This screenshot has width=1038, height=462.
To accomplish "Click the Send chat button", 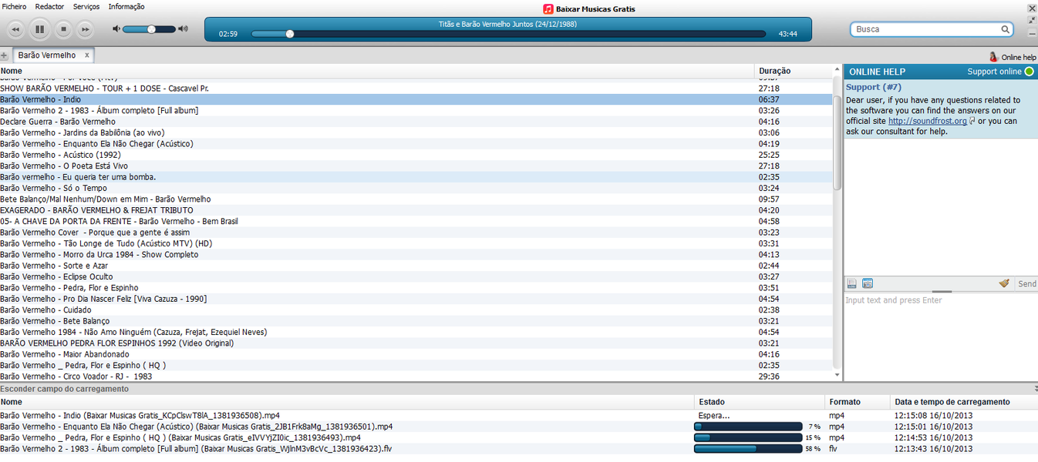I will tap(1026, 284).
